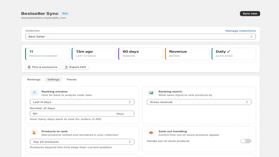Select the Settings tab
The height and width of the screenshot is (157, 279).
point(53,80)
